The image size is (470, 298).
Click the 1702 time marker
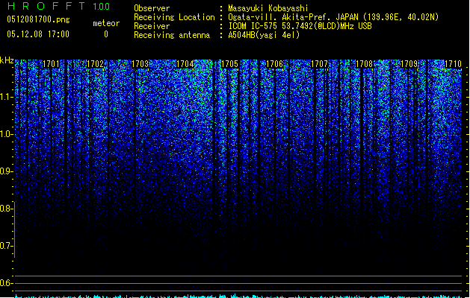(x=95, y=64)
